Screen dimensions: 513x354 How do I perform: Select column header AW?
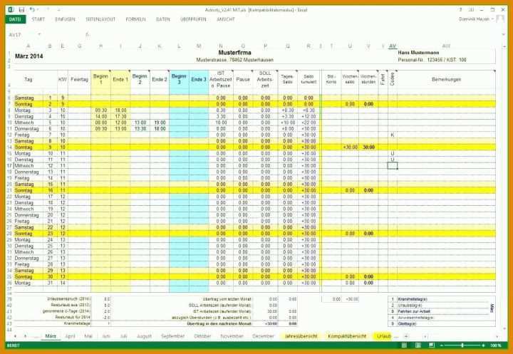446,46
